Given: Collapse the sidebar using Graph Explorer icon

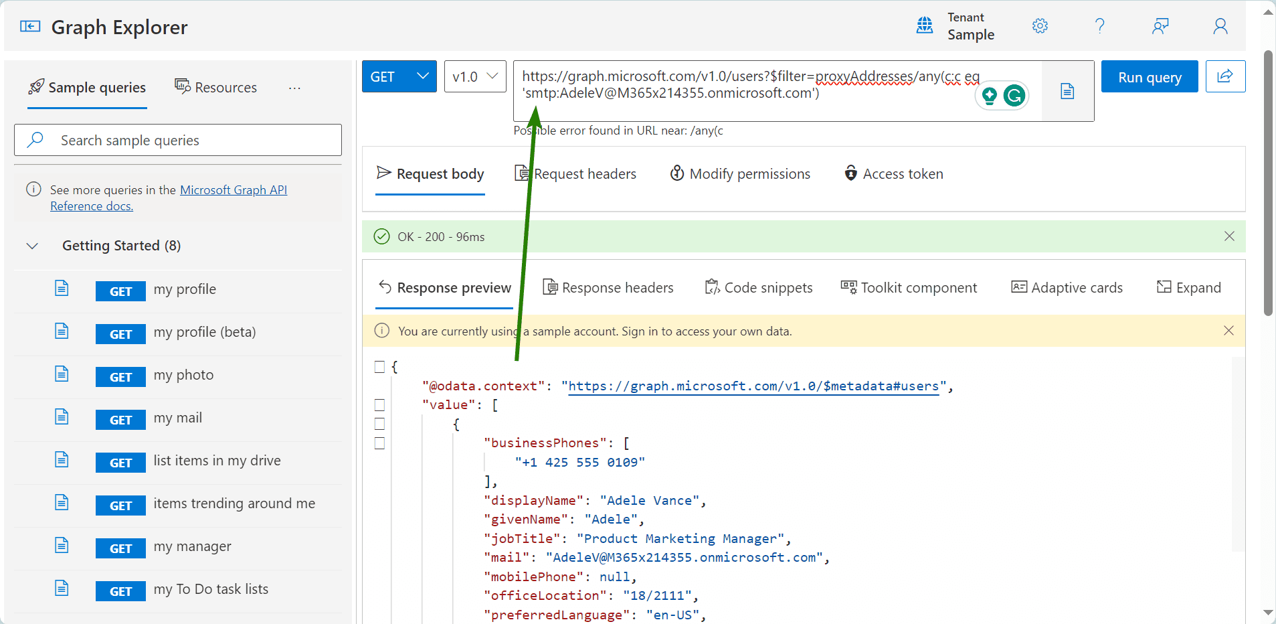Looking at the screenshot, I should [x=30, y=26].
